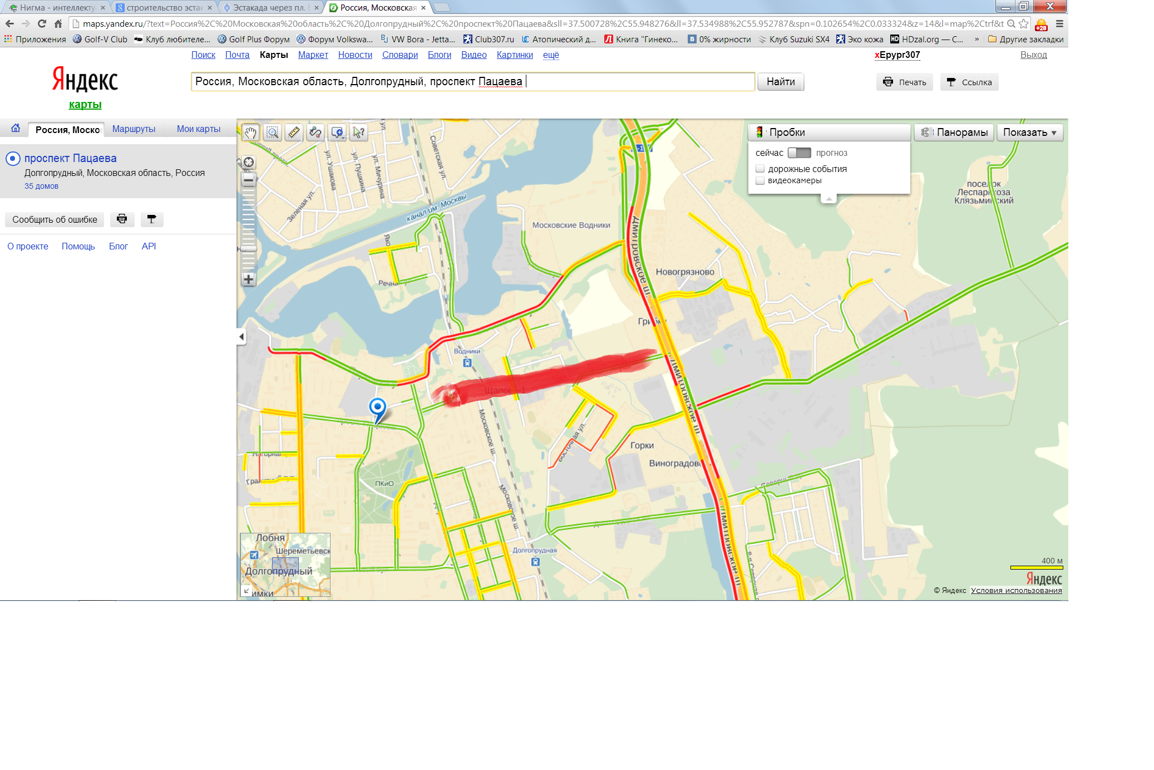Expand the bookmarks bar overflow chevron
Image resolution: width=1154 pixels, height=770 pixels.
point(977,40)
